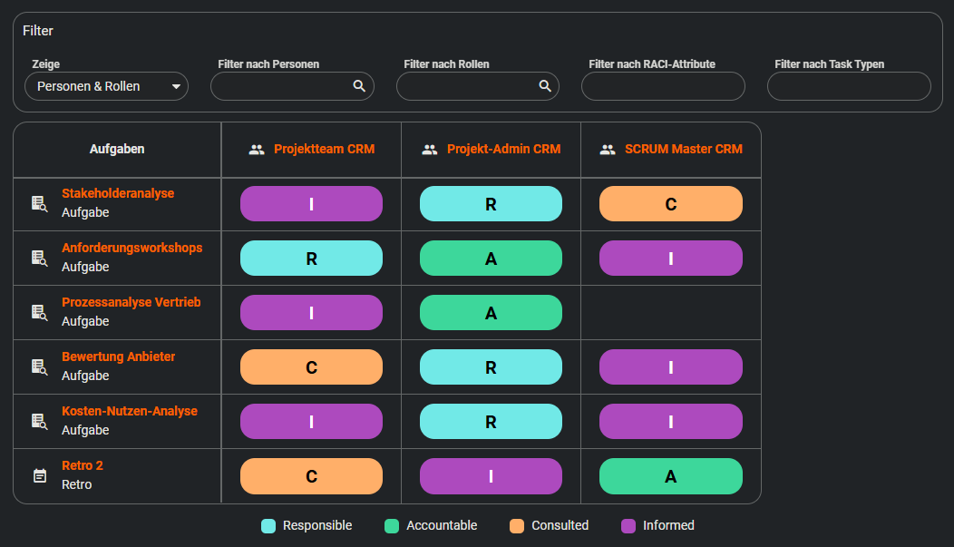Viewport: 954px width, 547px height.
Task: Click the empty cell for Prozessanalyse Vertrieb SCRUM Master
Action: 671,313
